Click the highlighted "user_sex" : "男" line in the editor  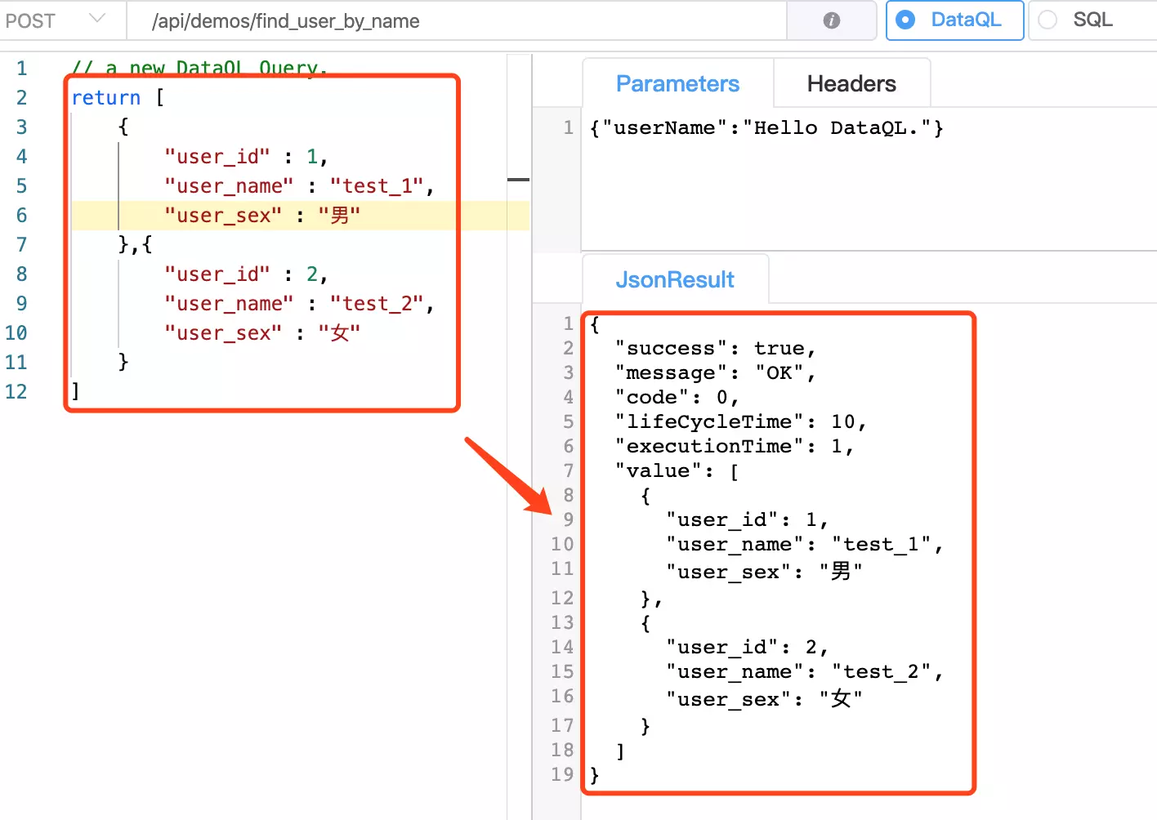pyautogui.click(x=261, y=216)
